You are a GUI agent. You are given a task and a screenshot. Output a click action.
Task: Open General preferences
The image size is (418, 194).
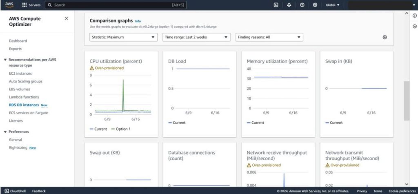pos(16,140)
